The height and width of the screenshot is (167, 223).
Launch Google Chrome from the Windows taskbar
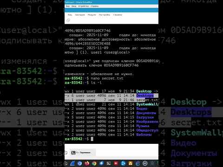tap(94, 163)
